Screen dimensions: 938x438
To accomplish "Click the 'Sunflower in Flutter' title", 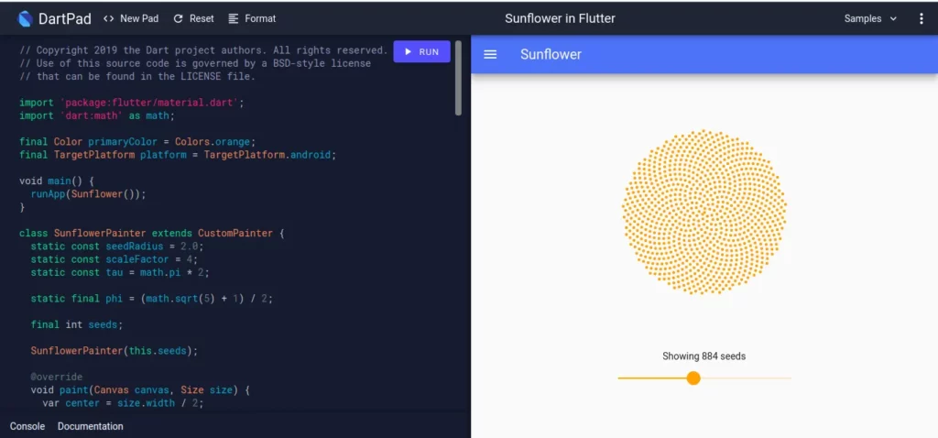I will [560, 18].
